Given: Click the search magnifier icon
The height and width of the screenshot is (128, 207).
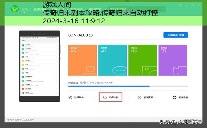Looking at the screenshot, I should [162, 9].
